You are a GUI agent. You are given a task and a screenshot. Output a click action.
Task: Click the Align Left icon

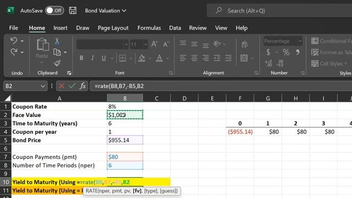pyautogui.click(x=183, y=58)
